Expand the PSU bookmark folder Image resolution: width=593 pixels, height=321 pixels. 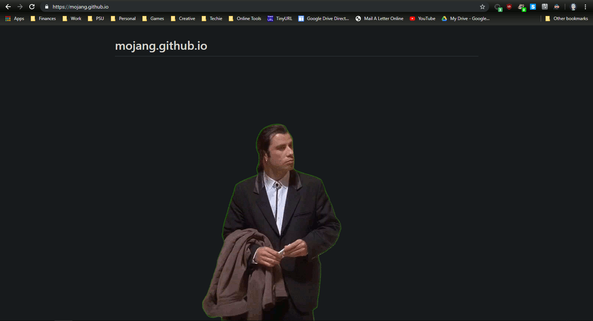click(96, 19)
